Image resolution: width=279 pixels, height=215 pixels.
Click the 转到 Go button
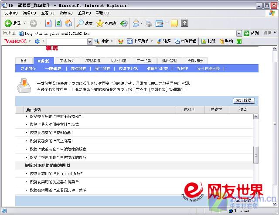251,33
